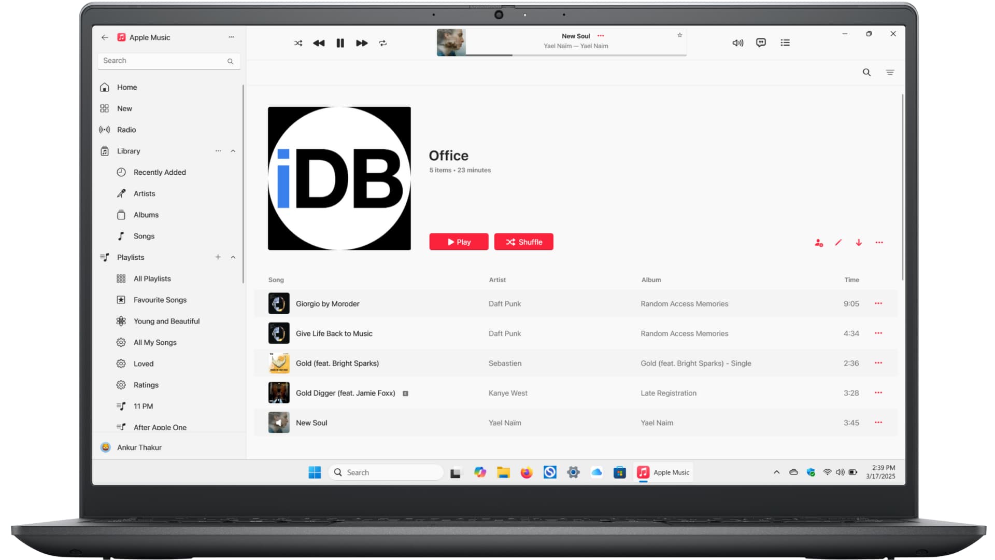Screen dimensions: 995x560
Task: Toggle shuffle in the playback controls
Action: coord(298,43)
